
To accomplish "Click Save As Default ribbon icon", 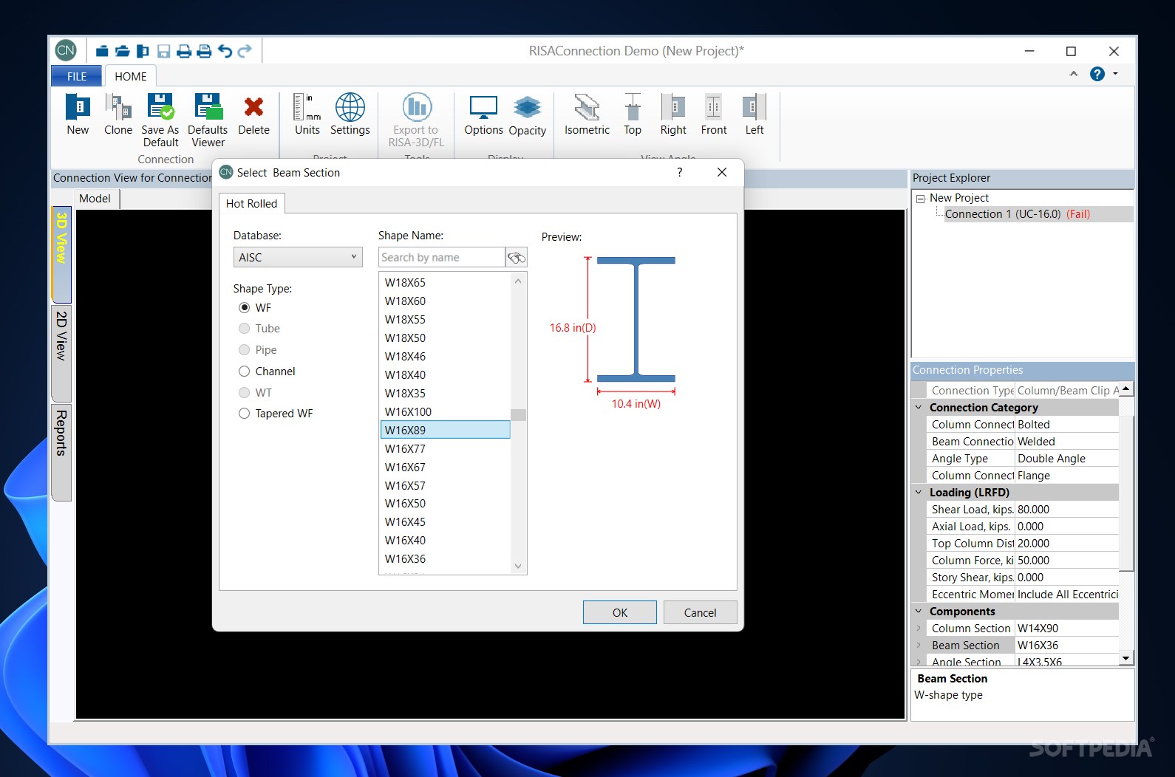I will pyautogui.click(x=160, y=108).
